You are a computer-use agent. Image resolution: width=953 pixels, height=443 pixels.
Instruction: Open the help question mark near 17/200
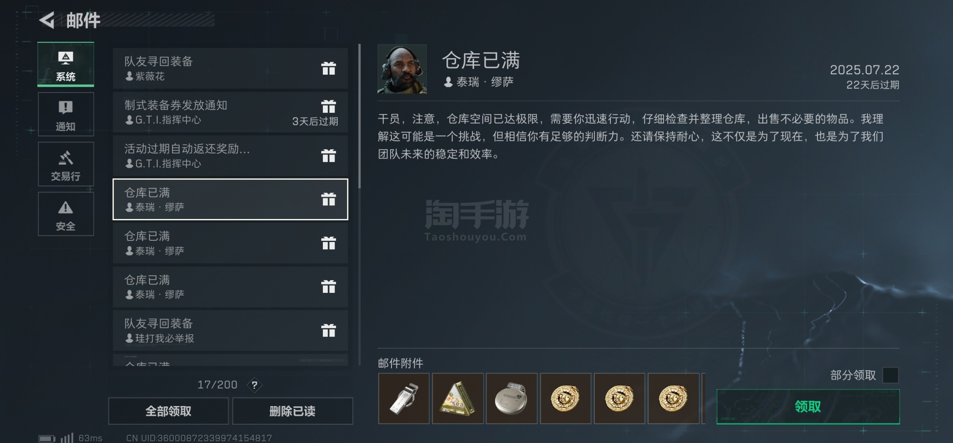click(x=255, y=385)
